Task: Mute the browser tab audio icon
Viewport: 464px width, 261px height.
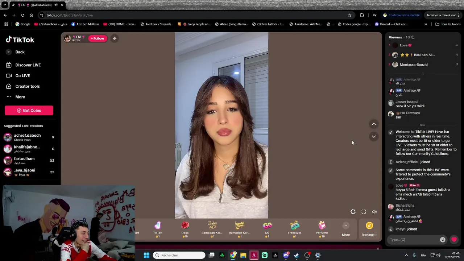Action: [x=56, y=5]
